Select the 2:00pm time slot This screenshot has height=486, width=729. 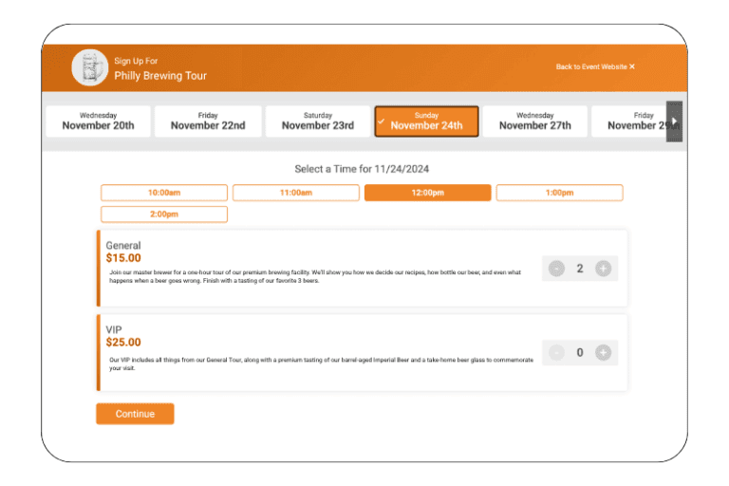coord(164,215)
